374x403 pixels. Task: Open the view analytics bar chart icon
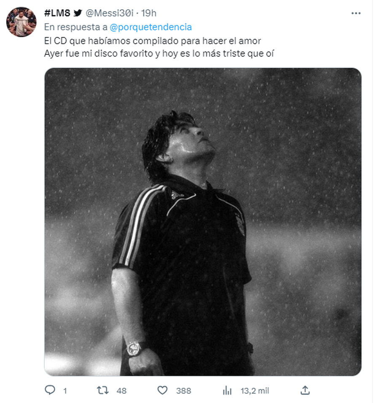point(227,390)
